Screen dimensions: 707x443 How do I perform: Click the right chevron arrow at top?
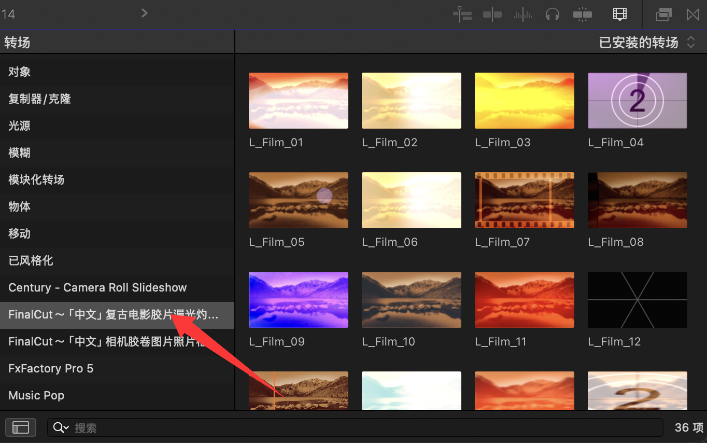pos(145,13)
